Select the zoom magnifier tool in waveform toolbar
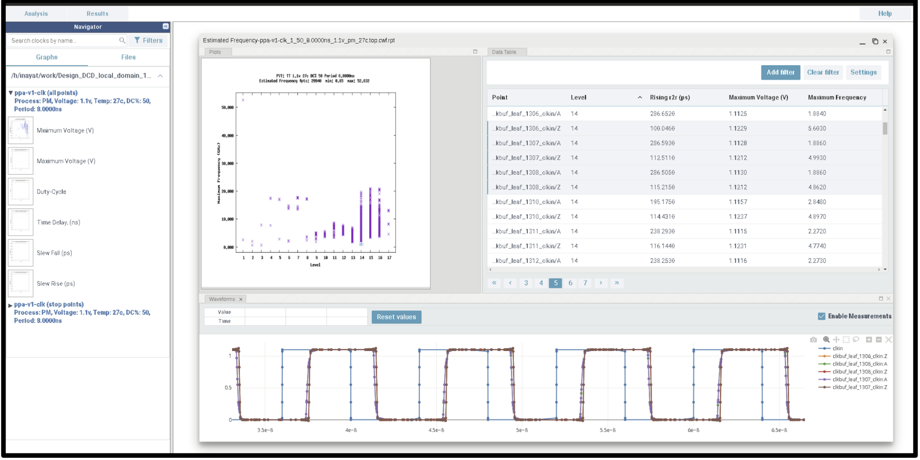The width and height of the screenshot is (920, 460). tap(826, 340)
